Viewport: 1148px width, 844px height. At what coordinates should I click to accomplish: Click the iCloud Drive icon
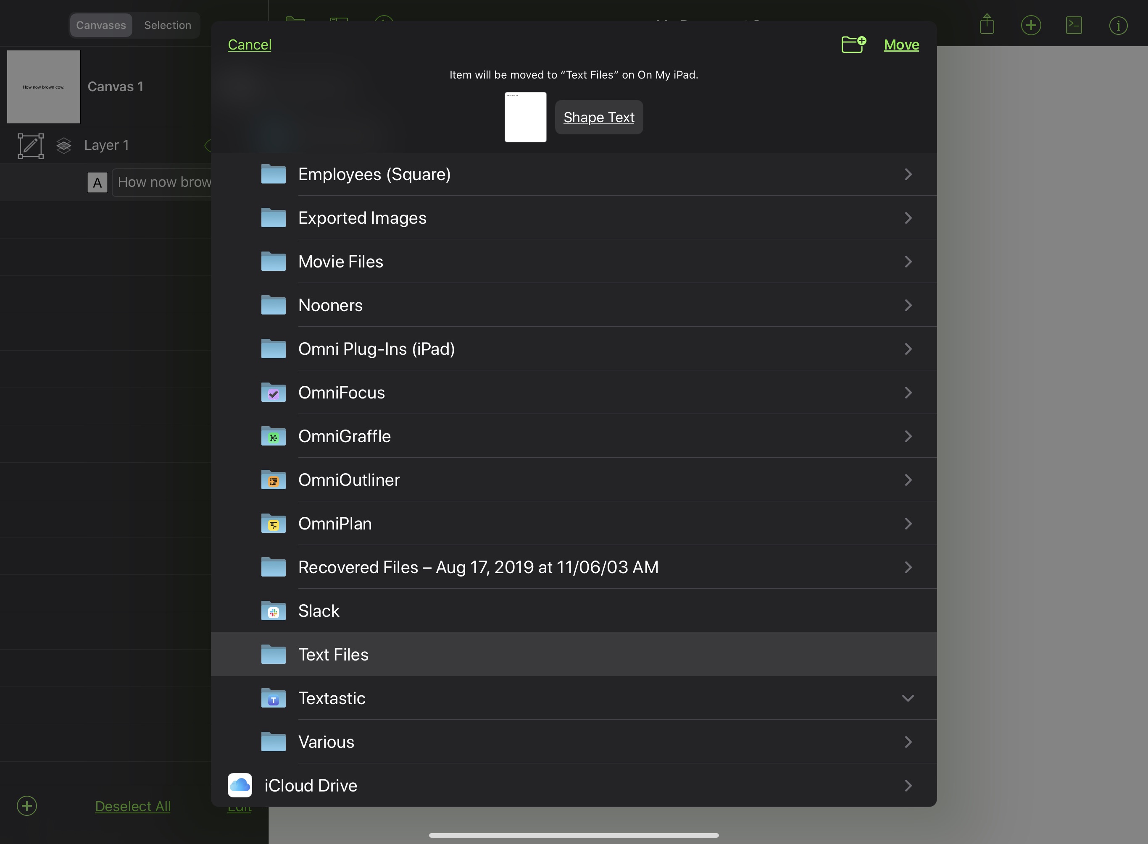[x=240, y=785]
